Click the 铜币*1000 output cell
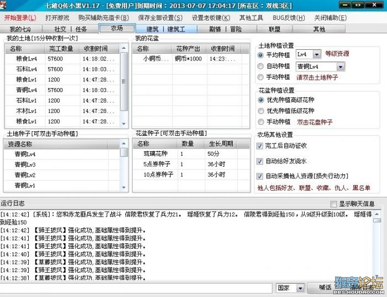 [x=189, y=59]
